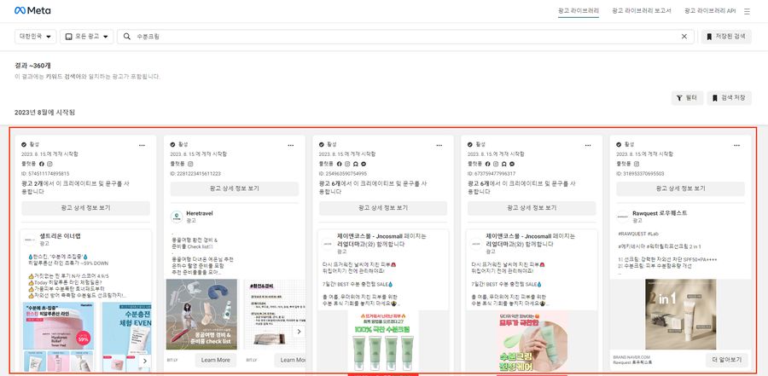The width and height of the screenshot is (768, 376).
Task: Click Facebook icon on ad ID 673759477996317
Action: (488, 164)
